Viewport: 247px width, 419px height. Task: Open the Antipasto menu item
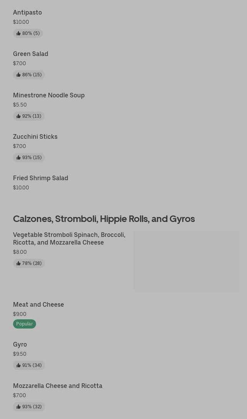click(x=27, y=13)
